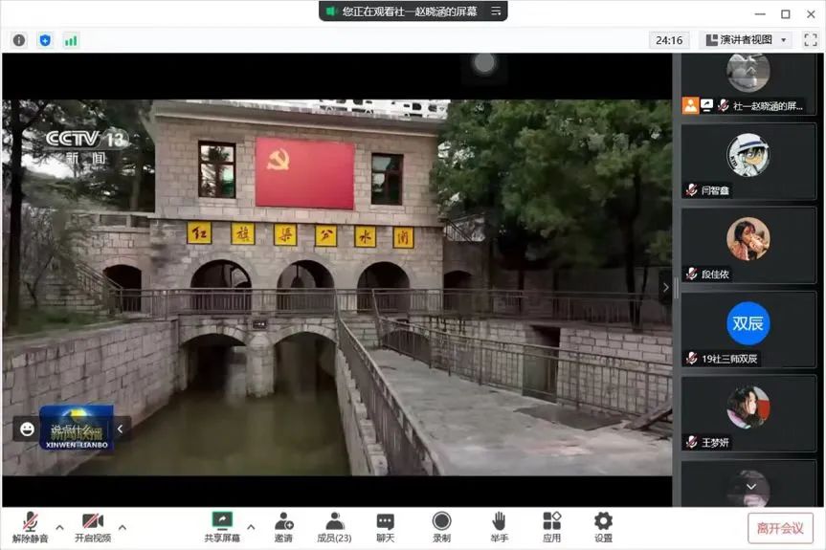The width and height of the screenshot is (826, 550).
Task: Open the 演讲者视图 view dropdown
Action: click(747, 40)
